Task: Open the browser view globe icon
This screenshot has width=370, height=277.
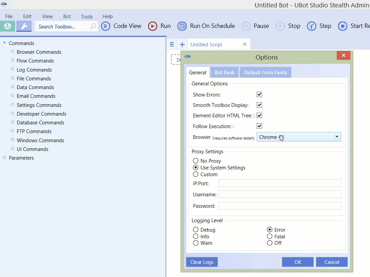Action: coord(7,26)
